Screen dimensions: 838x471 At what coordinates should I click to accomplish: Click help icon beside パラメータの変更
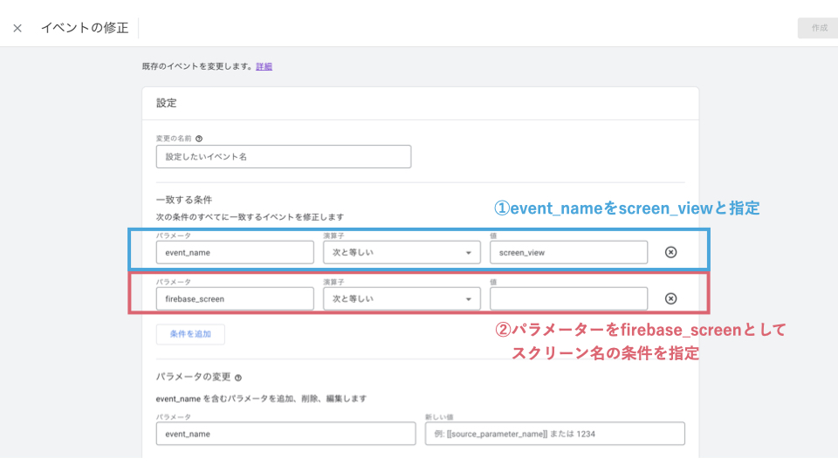pyautogui.click(x=238, y=378)
